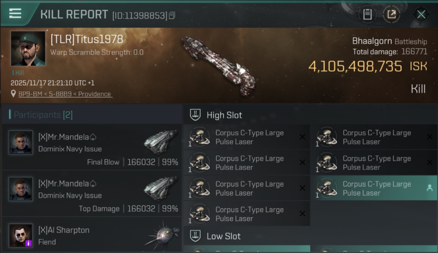View the Dominix Navy Issue ship under Top Damage
This screenshot has height=253, width=438.
[x=161, y=188]
